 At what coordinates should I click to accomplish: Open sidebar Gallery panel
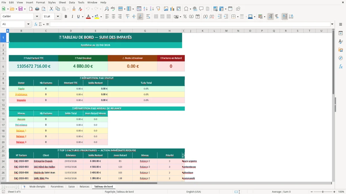pos(341,50)
